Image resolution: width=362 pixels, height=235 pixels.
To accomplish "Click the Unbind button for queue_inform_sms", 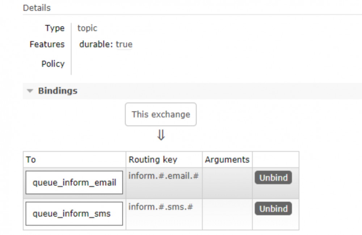I will pos(273,209).
